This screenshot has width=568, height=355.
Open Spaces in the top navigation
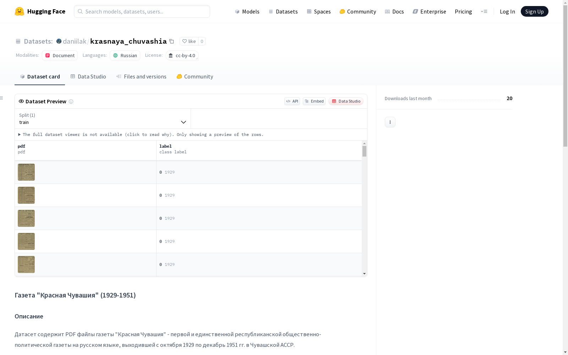pyautogui.click(x=319, y=11)
